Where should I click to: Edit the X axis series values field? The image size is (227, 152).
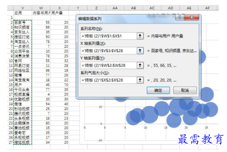tap(108, 51)
